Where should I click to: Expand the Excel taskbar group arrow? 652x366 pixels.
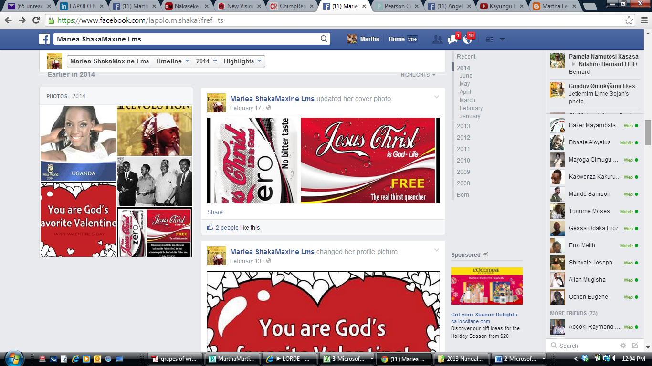point(371,359)
